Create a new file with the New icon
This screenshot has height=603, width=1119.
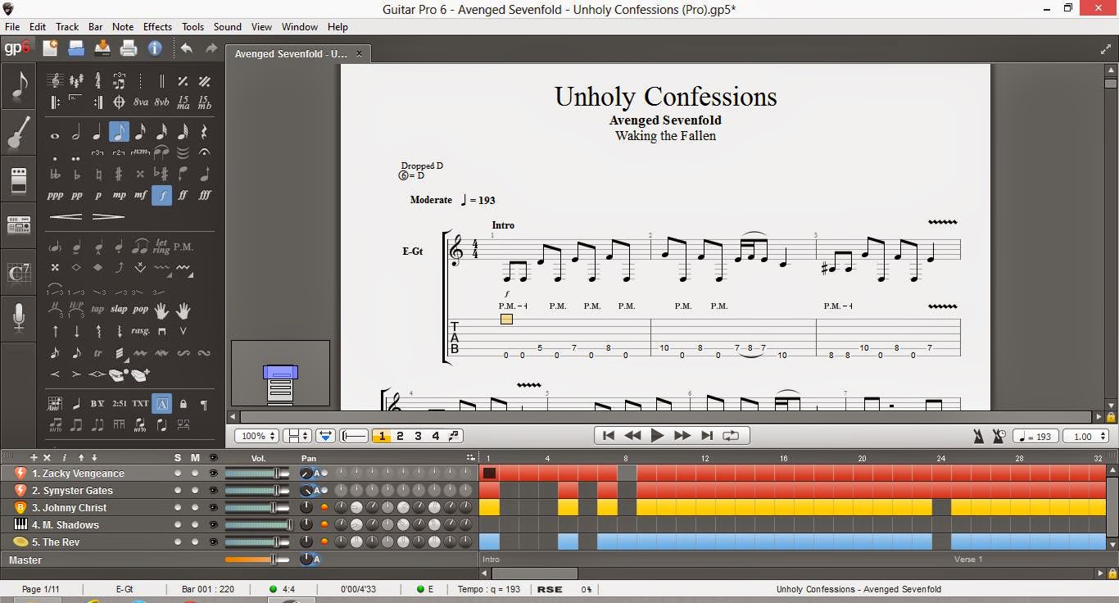click(x=50, y=48)
